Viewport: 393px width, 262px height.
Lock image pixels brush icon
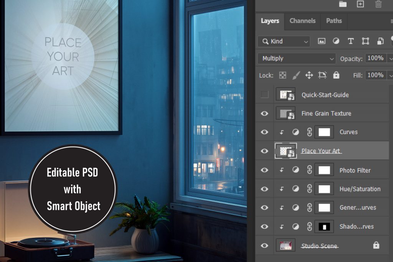coord(296,75)
